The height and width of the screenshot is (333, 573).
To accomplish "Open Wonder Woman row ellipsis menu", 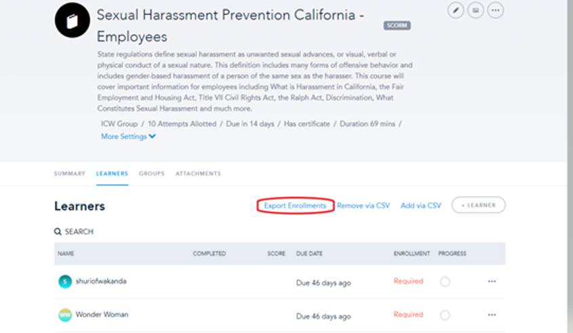I will pyautogui.click(x=492, y=315).
